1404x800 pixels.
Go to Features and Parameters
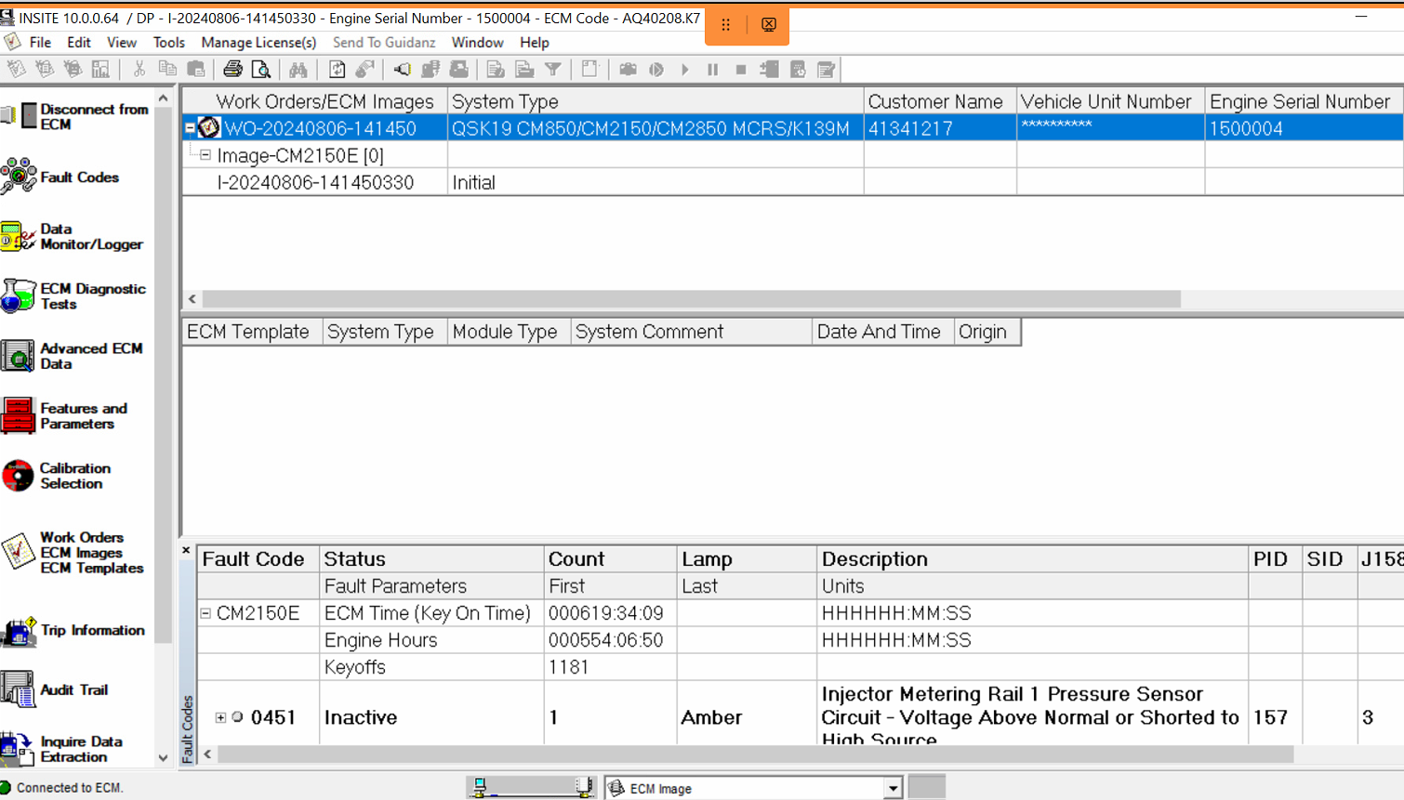65,415
